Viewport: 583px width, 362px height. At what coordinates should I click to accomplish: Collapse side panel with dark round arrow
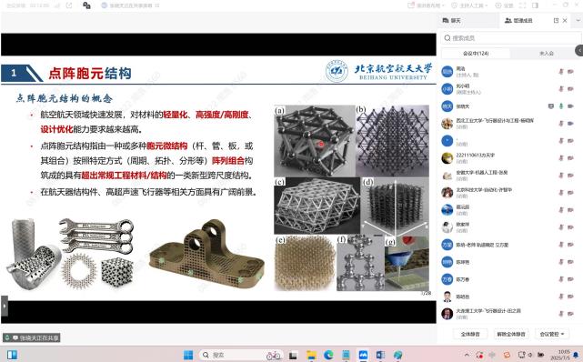coord(579,50)
